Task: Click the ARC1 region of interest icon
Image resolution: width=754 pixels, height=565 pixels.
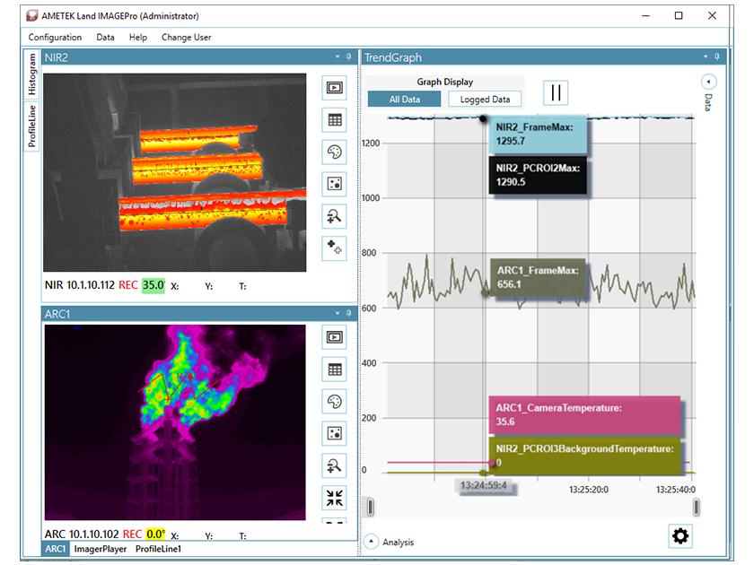Action: 334,433
